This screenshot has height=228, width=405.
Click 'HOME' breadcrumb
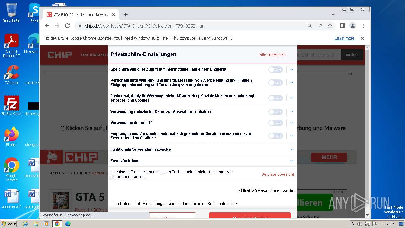[x=55, y=174]
